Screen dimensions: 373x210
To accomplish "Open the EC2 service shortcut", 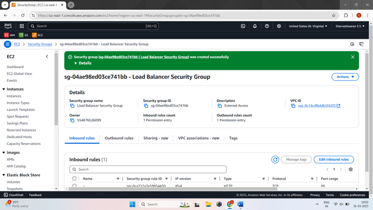I will (38, 35).
